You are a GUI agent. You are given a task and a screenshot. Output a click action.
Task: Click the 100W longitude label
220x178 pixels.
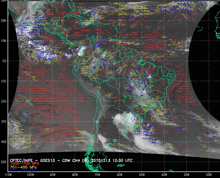(x=30, y=175)
